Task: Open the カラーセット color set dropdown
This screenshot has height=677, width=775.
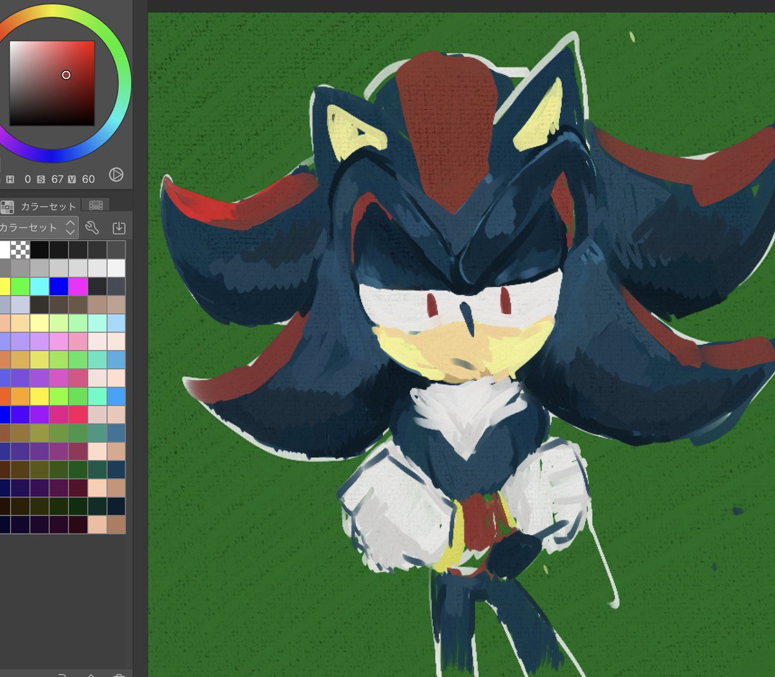Action: 39,227
